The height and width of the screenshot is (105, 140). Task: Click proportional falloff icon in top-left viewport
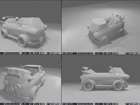(x=43, y=53)
